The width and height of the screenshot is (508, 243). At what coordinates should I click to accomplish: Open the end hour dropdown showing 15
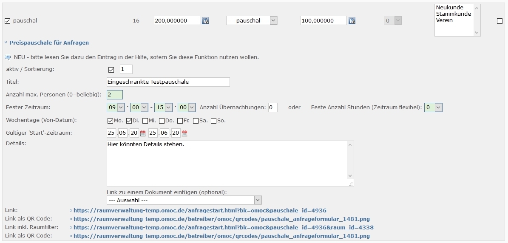click(x=164, y=108)
